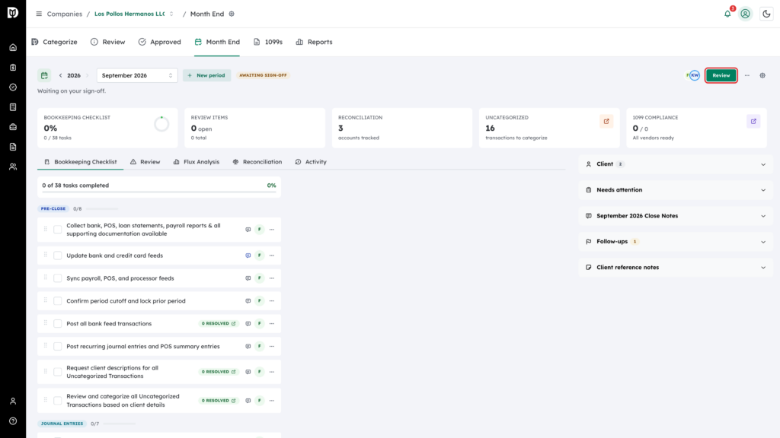
Task: Go to Home in the sidebar
Action: point(13,48)
